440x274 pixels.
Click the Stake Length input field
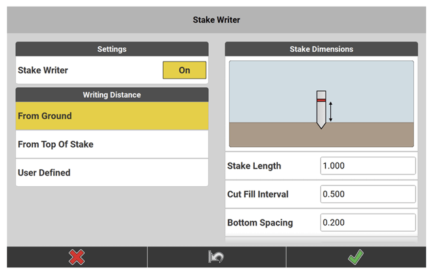368,166
